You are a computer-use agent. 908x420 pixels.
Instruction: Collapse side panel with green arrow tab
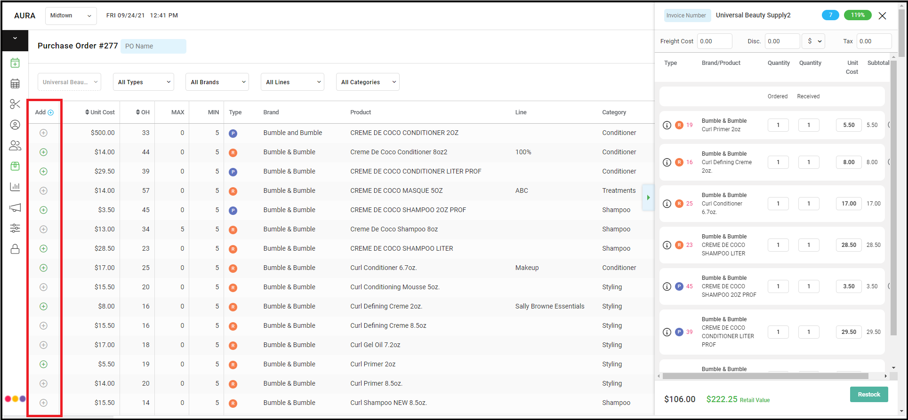648,198
